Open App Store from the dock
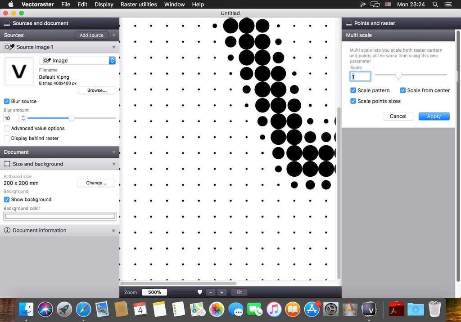Image resolution: width=461 pixels, height=322 pixels. click(x=312, y=309)
